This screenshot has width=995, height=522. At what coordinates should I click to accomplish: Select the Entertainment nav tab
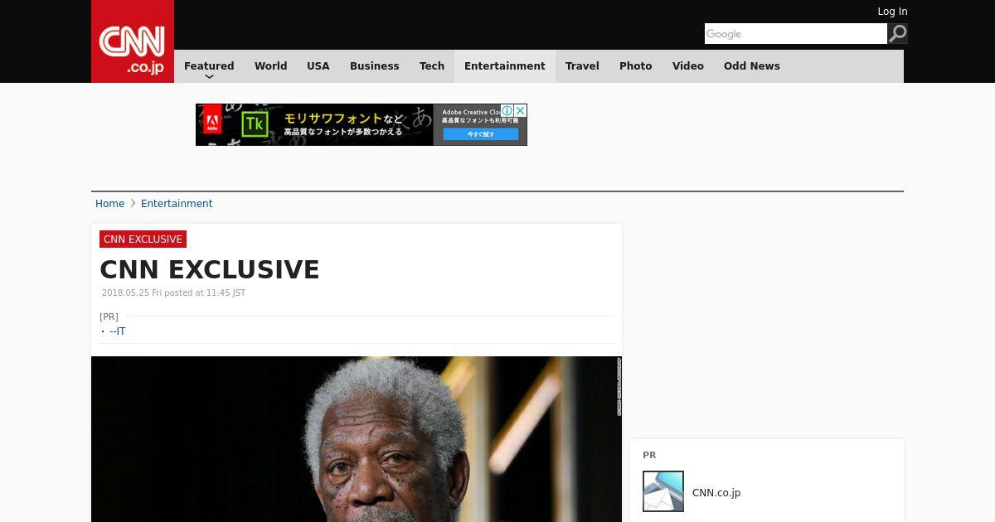click(x=505, y=66)
